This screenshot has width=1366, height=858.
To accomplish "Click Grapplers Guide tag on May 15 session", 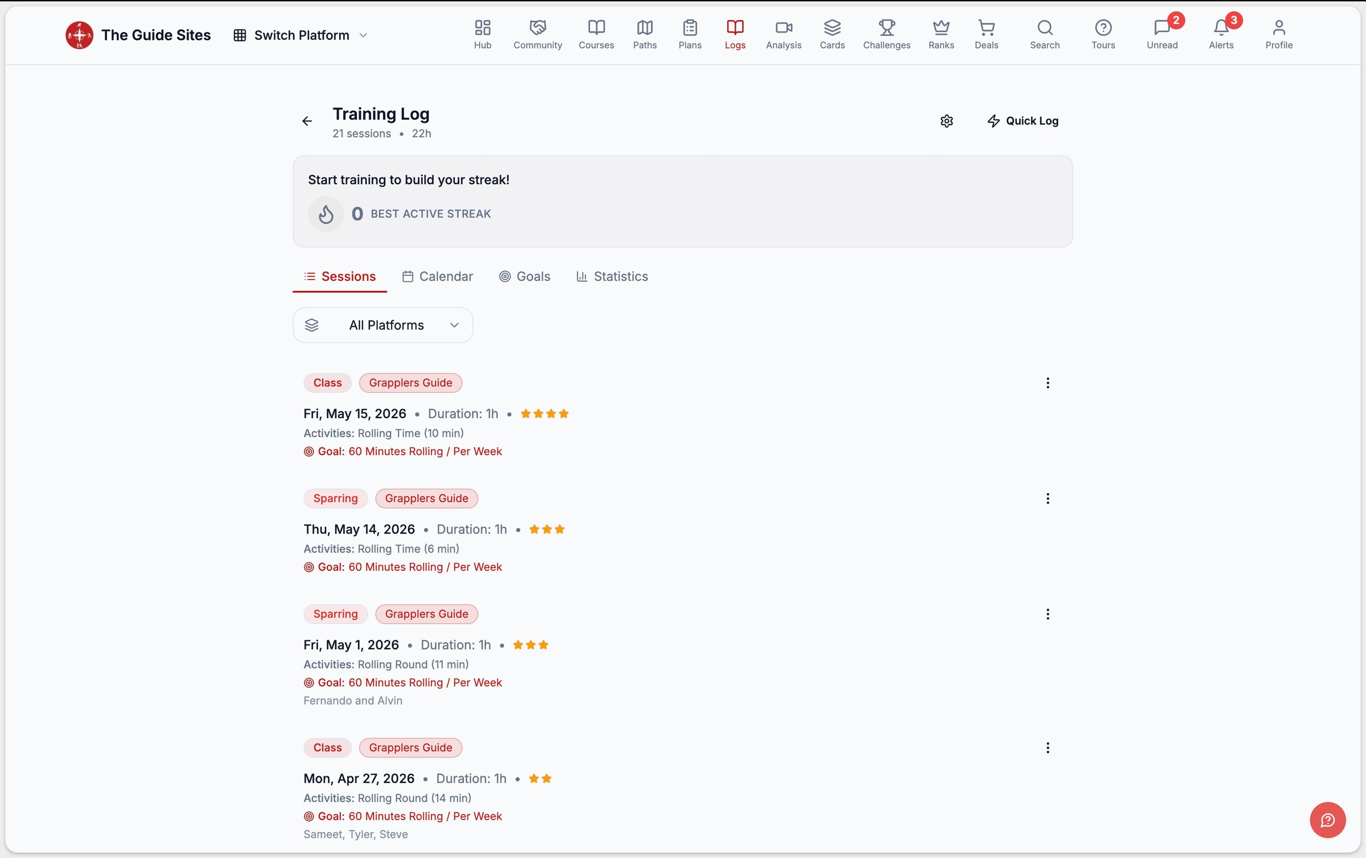I will 411,383.
